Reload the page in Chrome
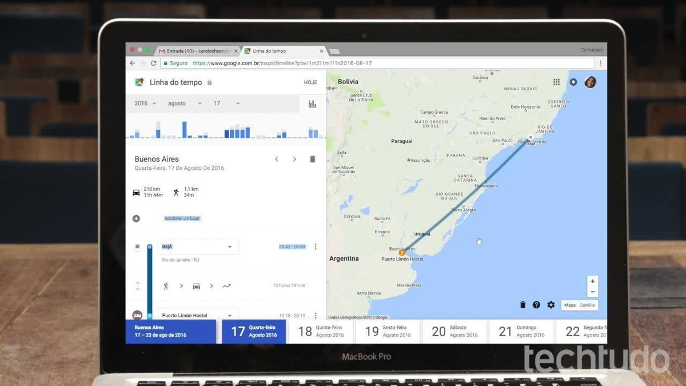The image size is (686, 386). coord(153,63)
